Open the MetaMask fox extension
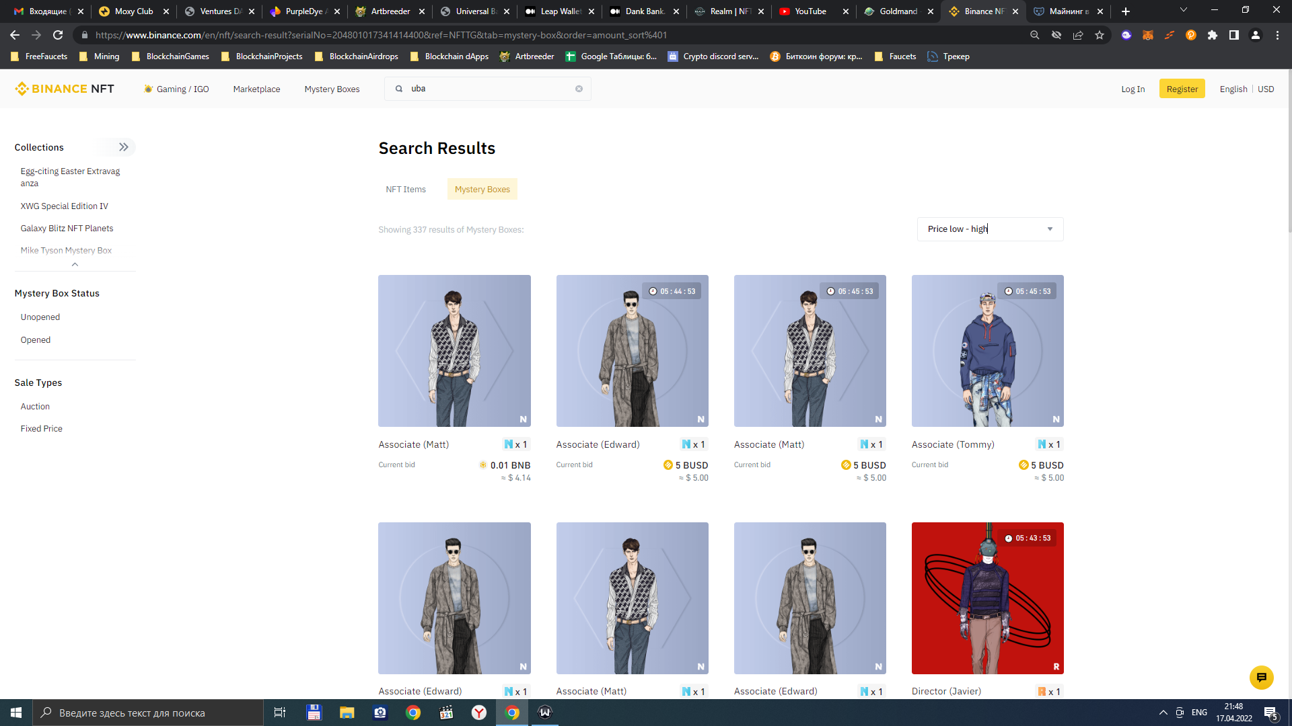The width and height of the screenshot is (1292, 726). (1148, 35)
